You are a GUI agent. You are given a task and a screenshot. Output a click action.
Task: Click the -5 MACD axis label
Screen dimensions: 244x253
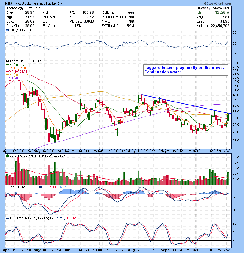tap(234, 214)
